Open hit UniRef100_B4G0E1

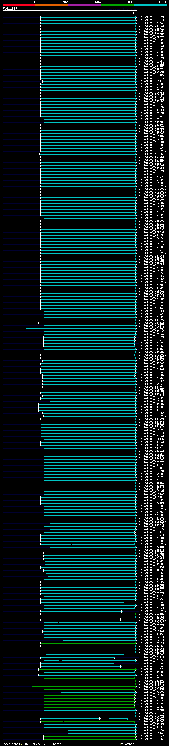[x=152, y=110]
